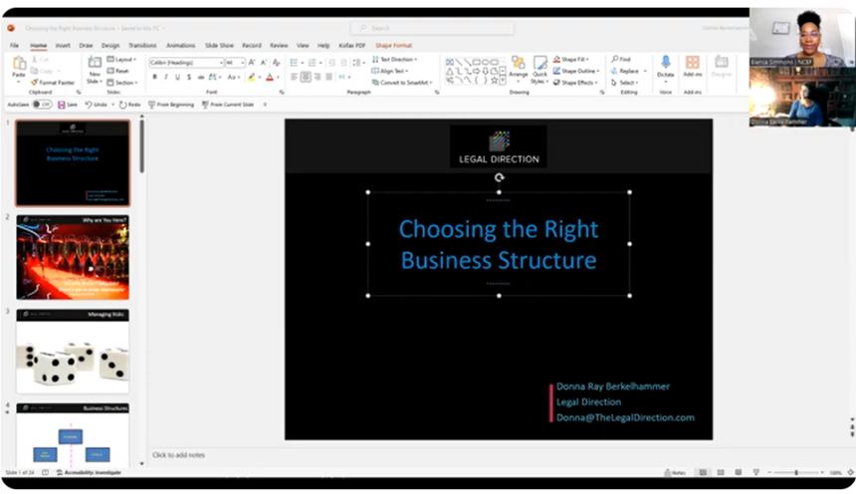Click Accessibility: Investigate in status bar
Image resolution: width=856 pixels, height=494 pixels.
[89, 473]
